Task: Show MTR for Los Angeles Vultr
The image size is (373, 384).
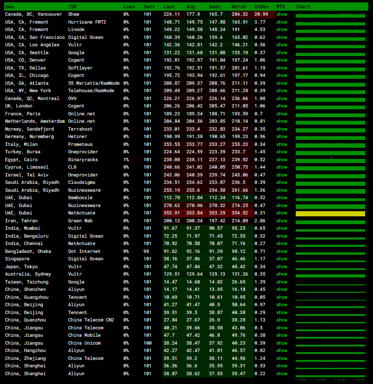Action: coord(282,45)
